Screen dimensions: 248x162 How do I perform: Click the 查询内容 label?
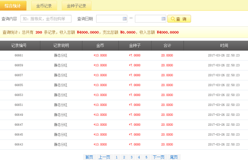tap(9, 19)
